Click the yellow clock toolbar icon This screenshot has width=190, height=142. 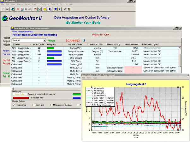click(x=45, y=9)
